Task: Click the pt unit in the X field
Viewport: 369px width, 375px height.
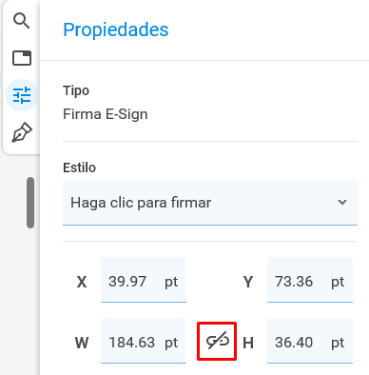Action: [x=171, y=282]
